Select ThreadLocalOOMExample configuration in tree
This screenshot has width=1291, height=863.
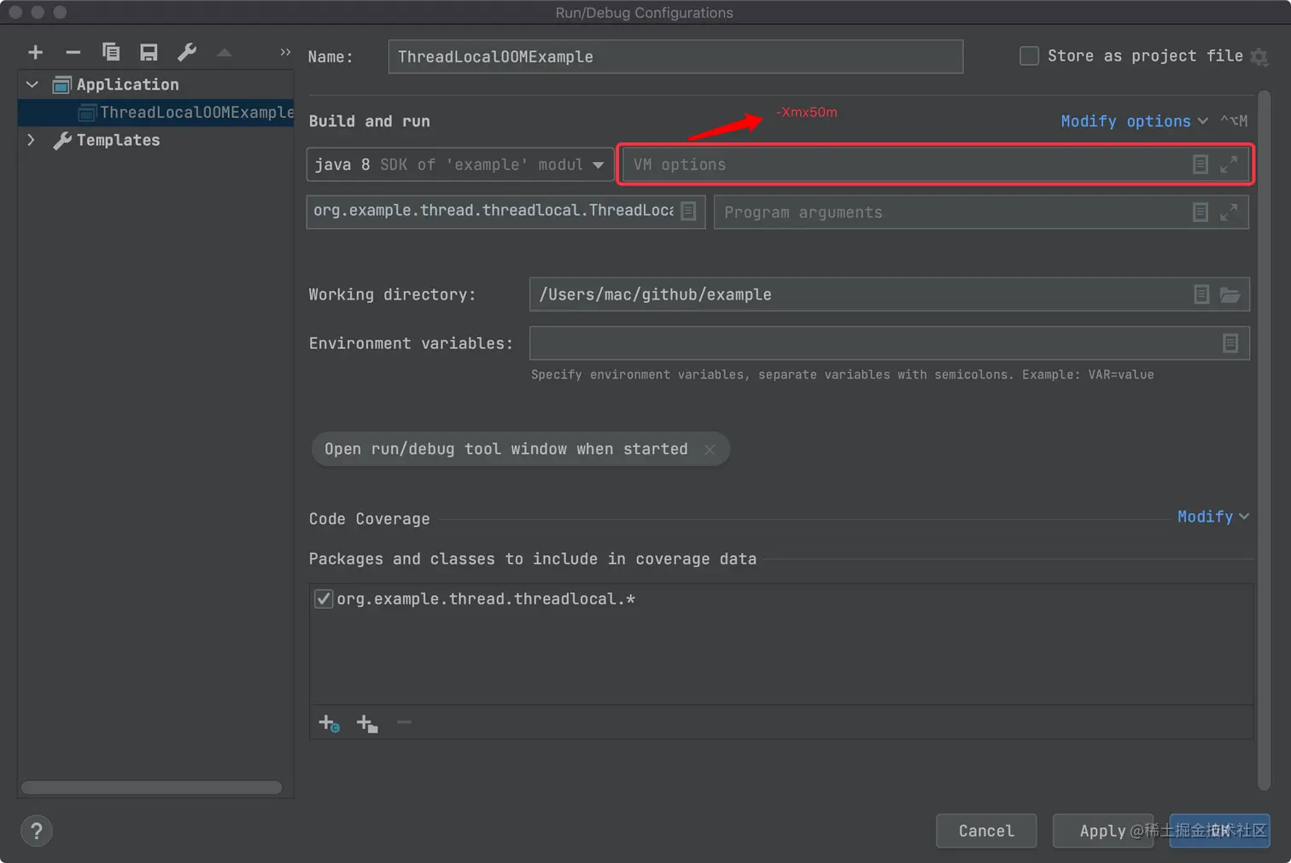[156, 113]
